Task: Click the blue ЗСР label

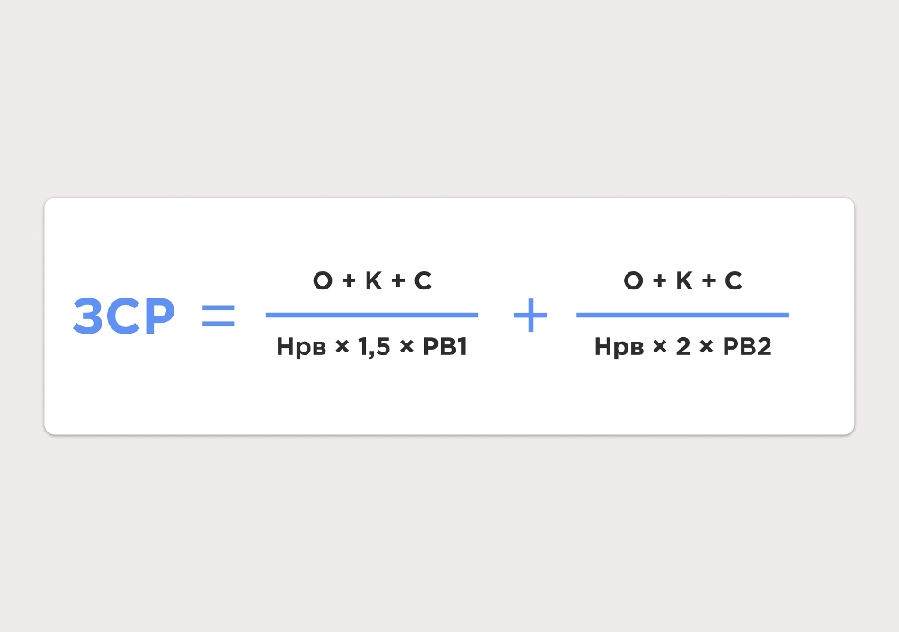Action: tap(124, 316)
